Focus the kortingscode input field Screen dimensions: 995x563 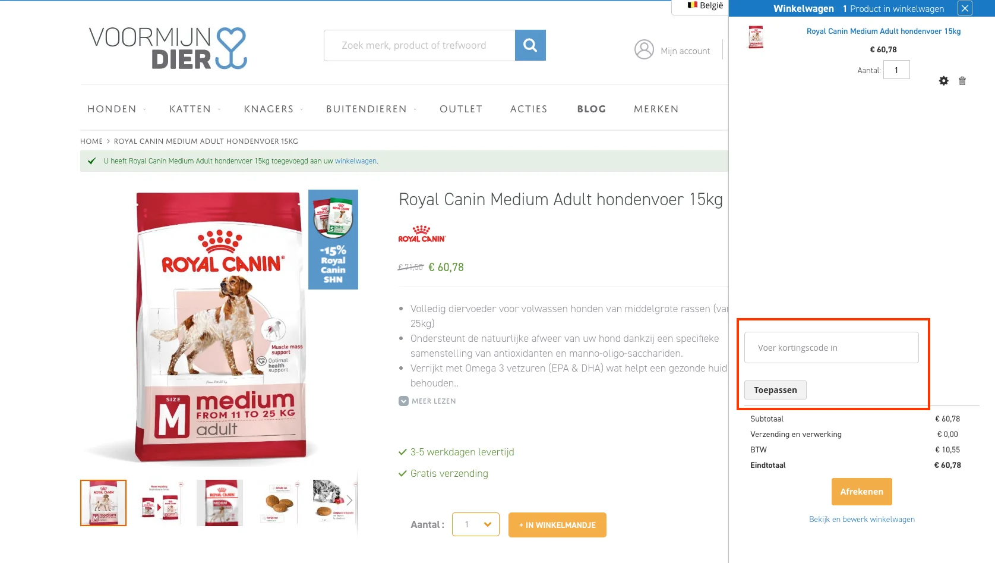pos(831,348)
